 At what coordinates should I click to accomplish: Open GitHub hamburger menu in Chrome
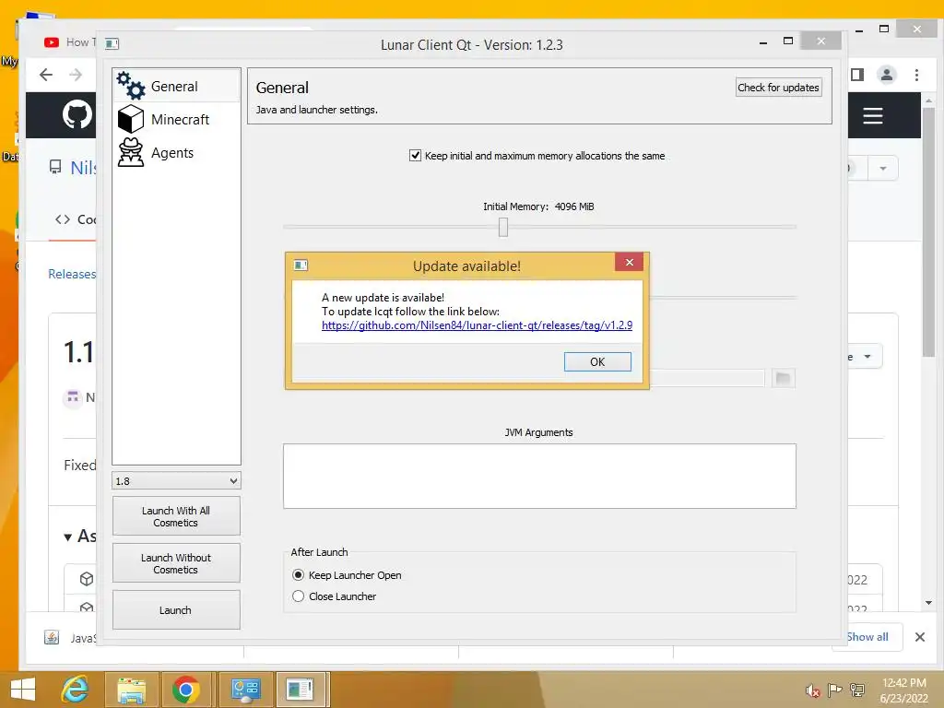pos(872,115)
